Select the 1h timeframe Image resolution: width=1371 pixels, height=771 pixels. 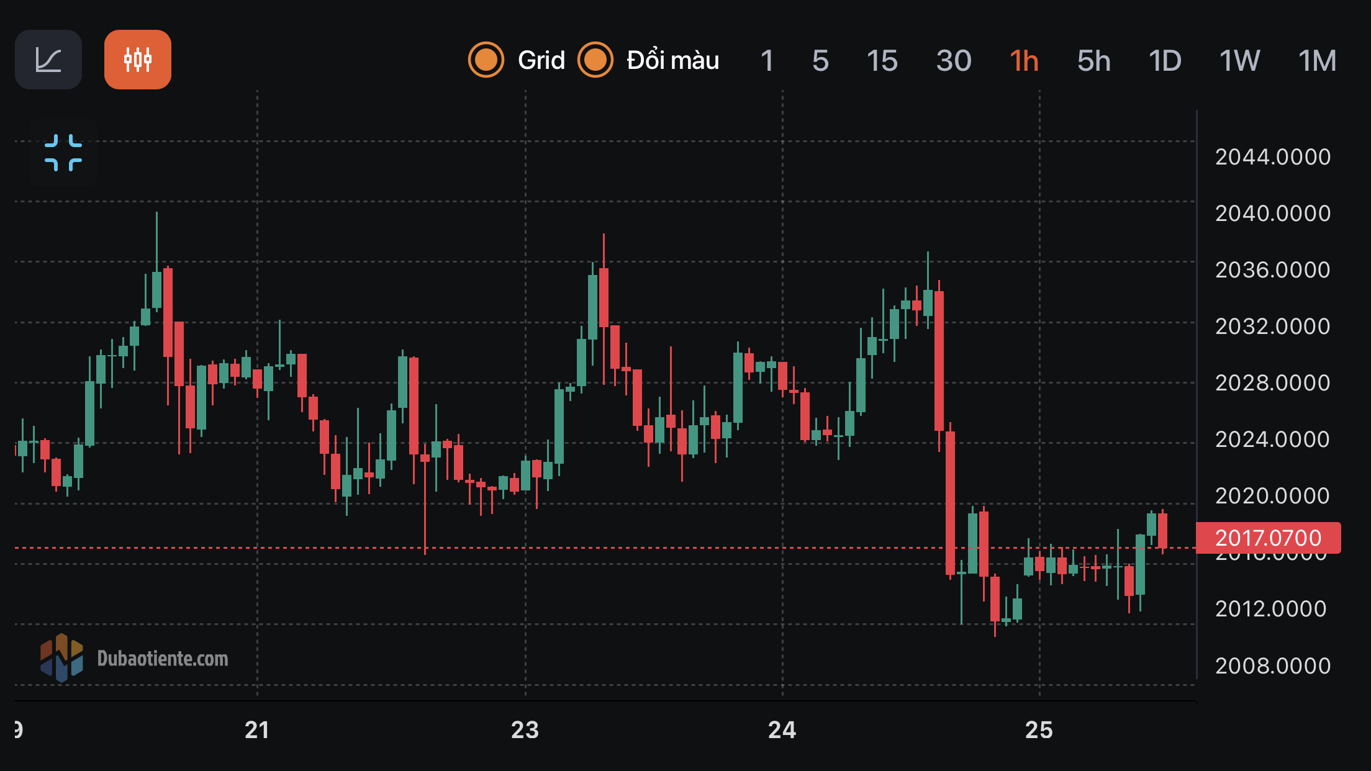tap(1024, 61)
